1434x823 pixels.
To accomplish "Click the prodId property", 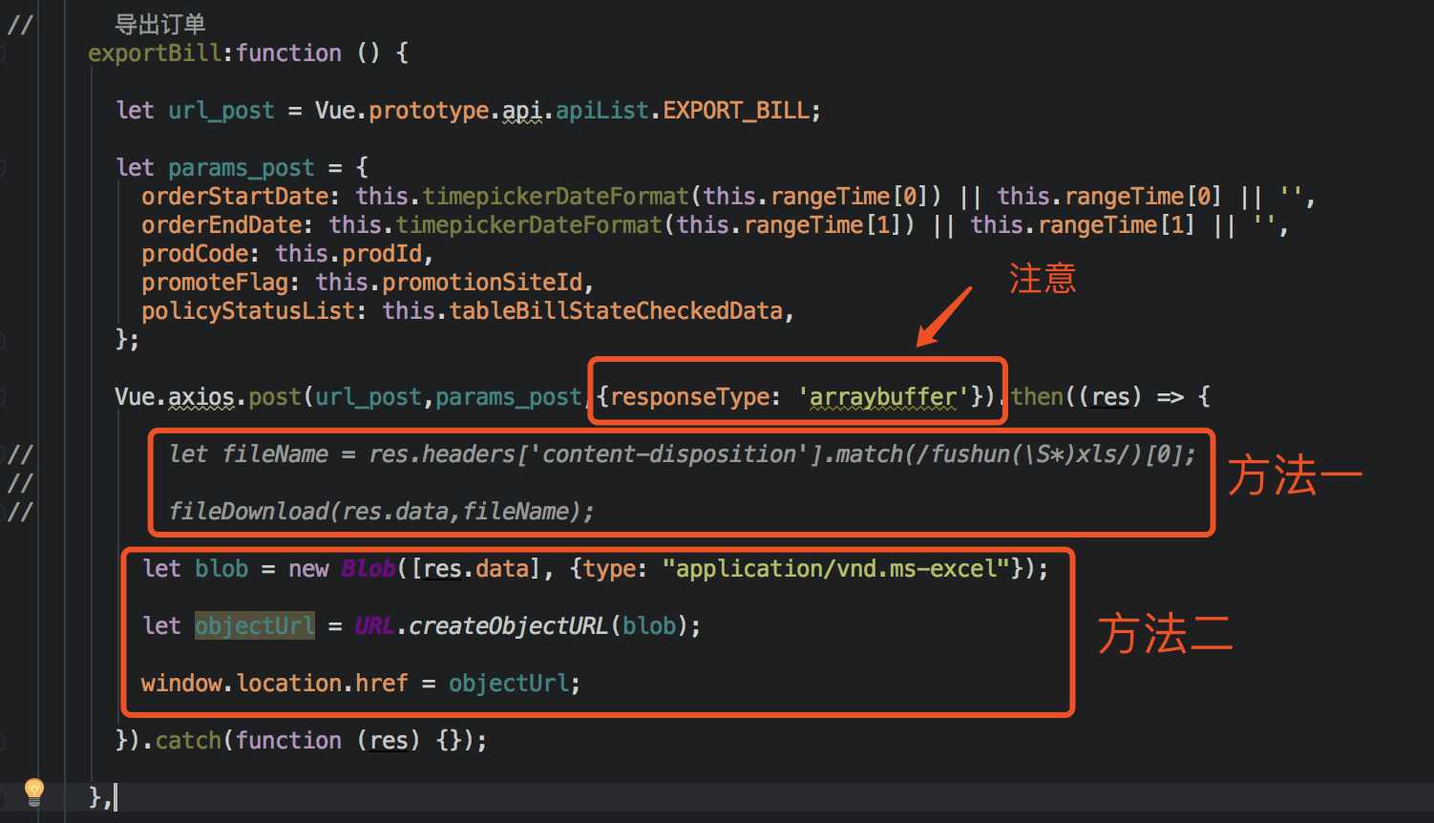I will pyautogui.click(x=382, y=254).
